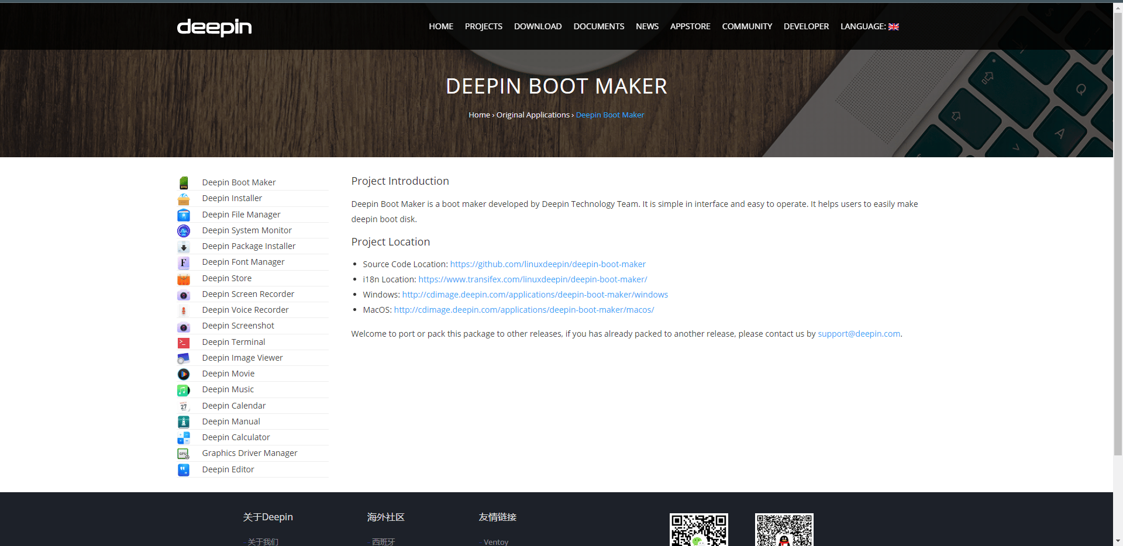1123x546 pixels.
Task: Click the Deepin Store icon
Action: point(184,279)
